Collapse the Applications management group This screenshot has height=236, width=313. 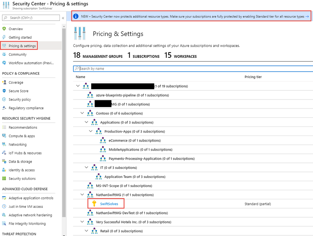[x=86, y=122]
